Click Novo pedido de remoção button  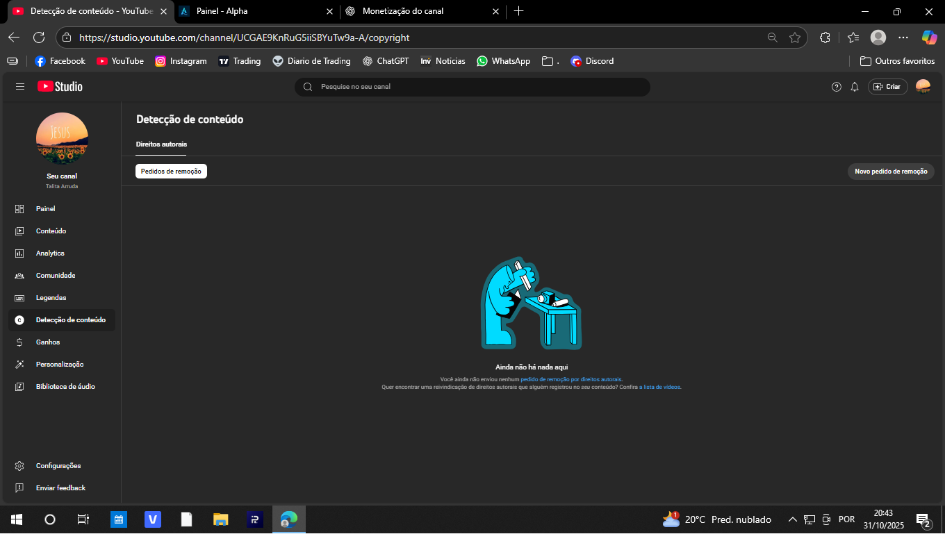coord(891,172)
